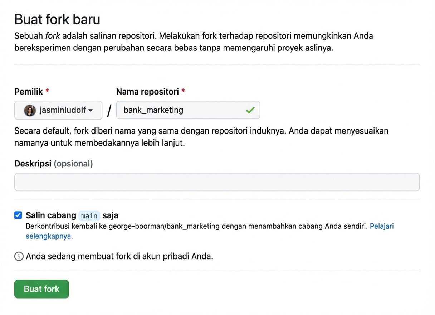The width and height of the screenshot is (435, 315).
Task: Click the text Anda sedang membuat fork di akun pribadi
Action: tap(119, 257)
